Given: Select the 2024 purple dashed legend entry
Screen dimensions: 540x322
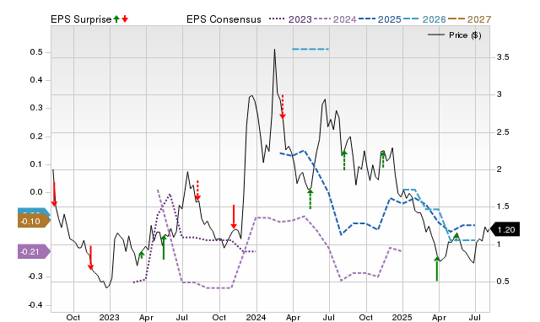Looking at the screenshot, I should tap(335, 19).
